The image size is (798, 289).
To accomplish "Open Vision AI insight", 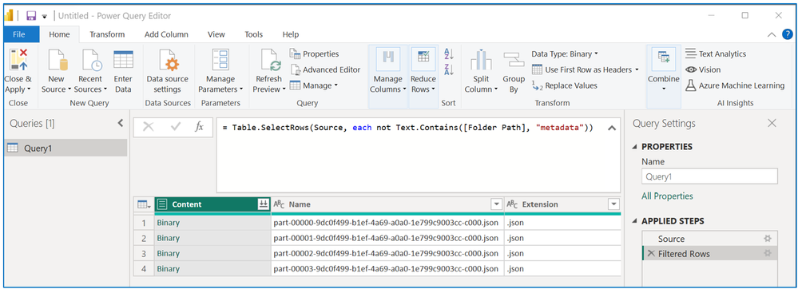I will 703,69.
